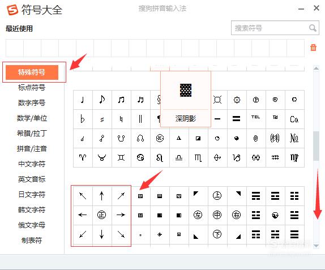Open the 数学/单位 category

[32, 118]
